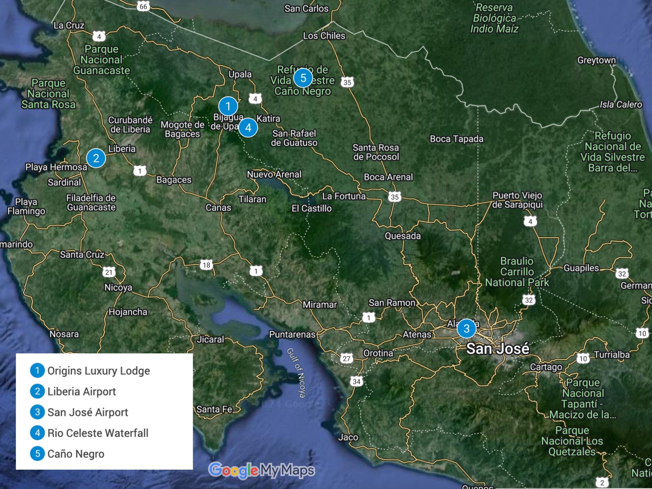652x489 pixels.
Task: Click the Upala town label
Action: coord(240,74)
